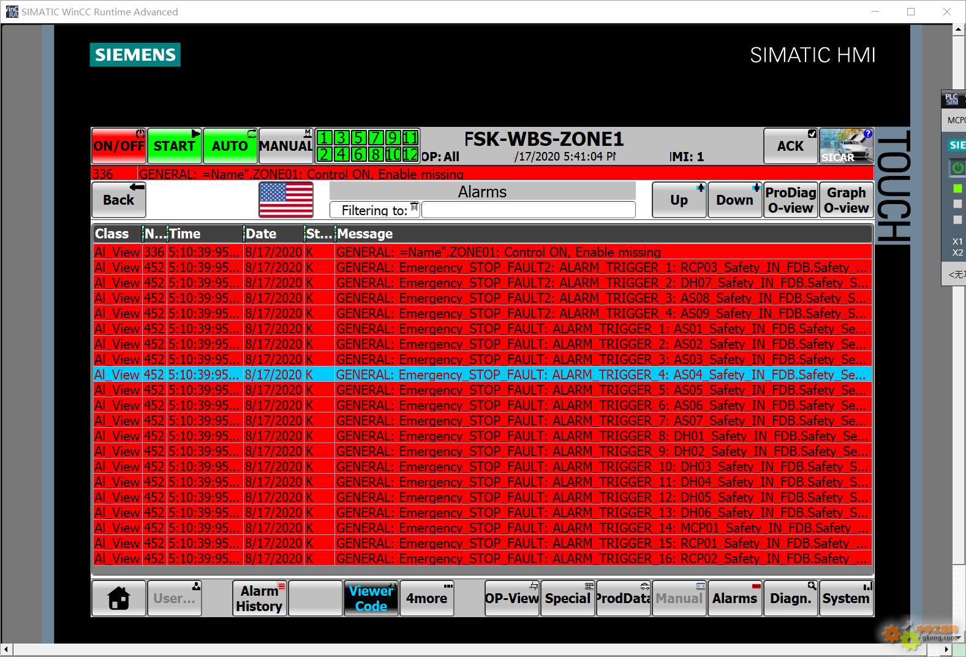Go to the home screen
The width and height of the screenshot is (966, 657).
pos(119,598)
